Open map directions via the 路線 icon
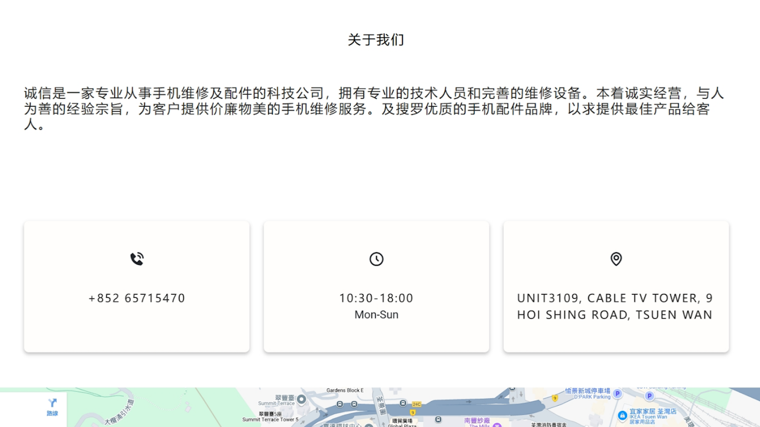The height and width of the screenshot is (427, 760). coord(52,407)
